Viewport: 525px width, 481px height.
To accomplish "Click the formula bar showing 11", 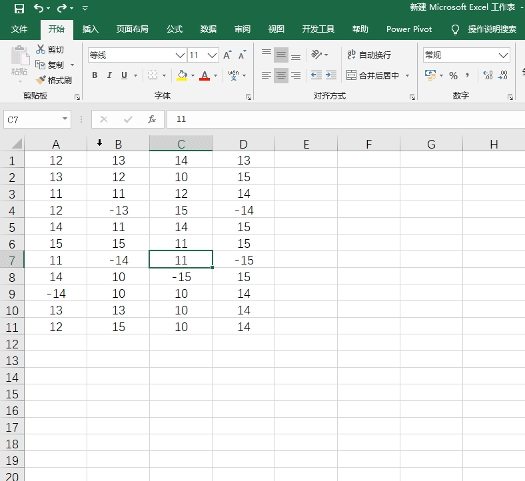I will click(346, 119).
